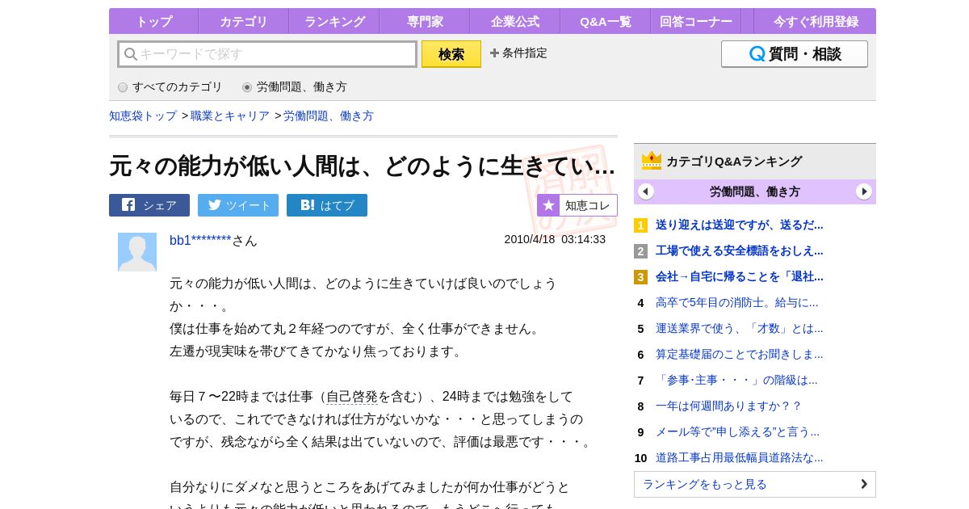Open the Q&A一覧 menu tab
The height and width of the screenshot is (509, 969).
click(605, 21)
